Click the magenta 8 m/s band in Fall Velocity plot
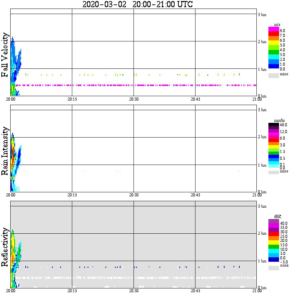 click(x=136, y=85)
